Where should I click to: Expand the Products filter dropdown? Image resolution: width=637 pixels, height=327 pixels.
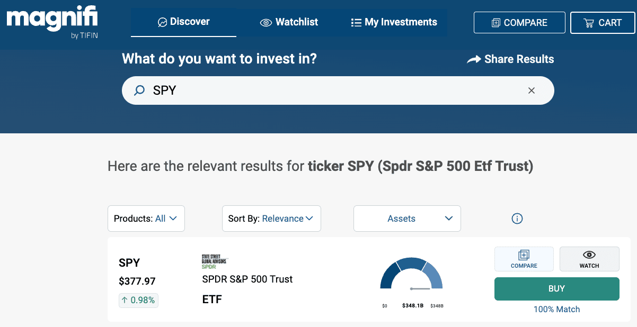146,219
